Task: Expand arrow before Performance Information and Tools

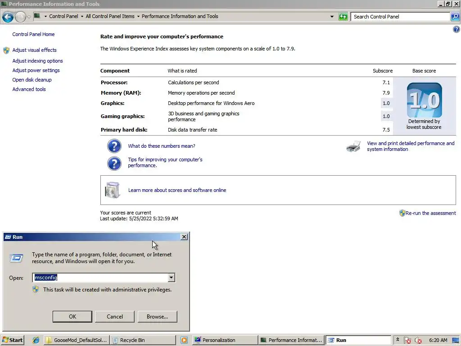Action: click(138, 17)
